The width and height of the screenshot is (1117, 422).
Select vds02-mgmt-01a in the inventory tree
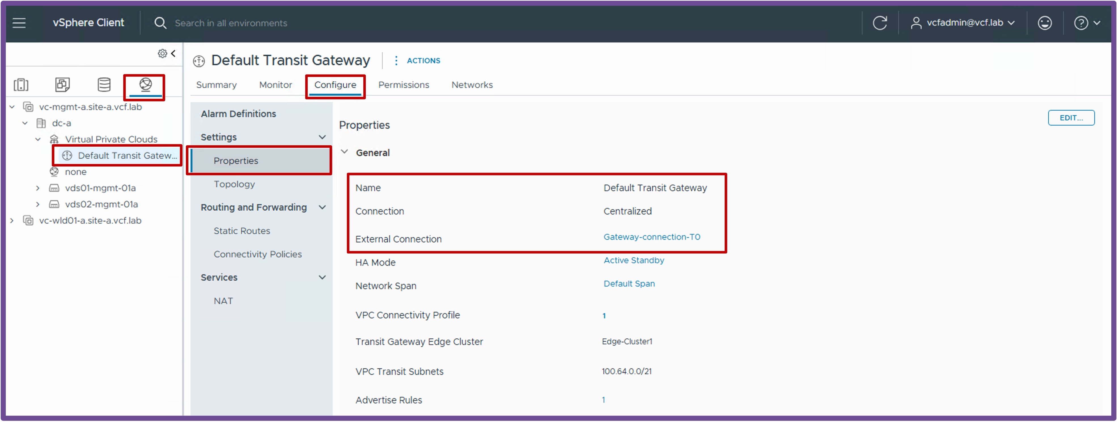tap(101, 204)
